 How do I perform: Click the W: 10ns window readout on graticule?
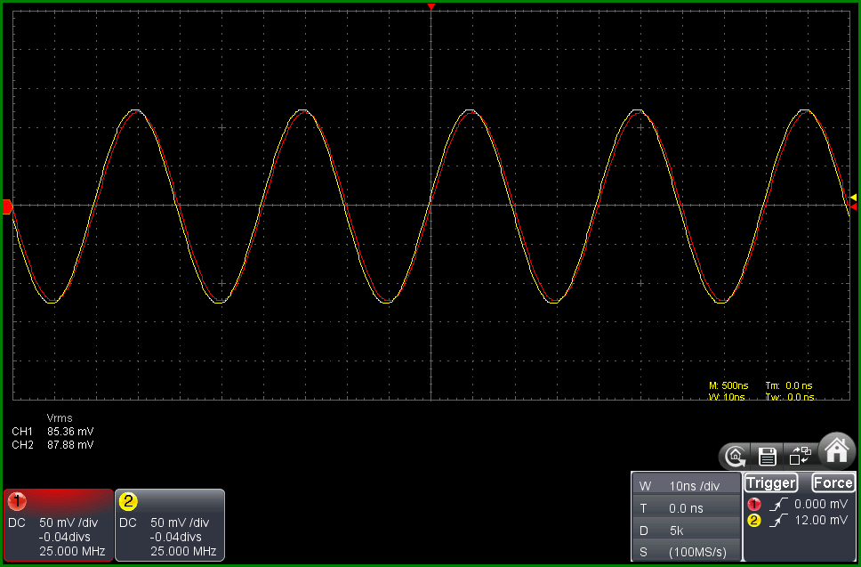click(727, 397)
